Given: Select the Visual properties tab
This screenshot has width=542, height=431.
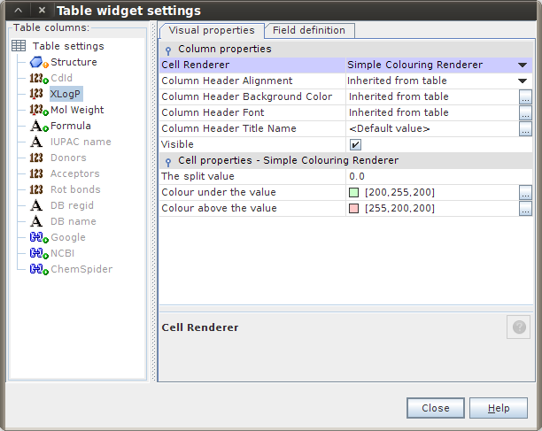Looking at the screenshot, I should (212, 30).
